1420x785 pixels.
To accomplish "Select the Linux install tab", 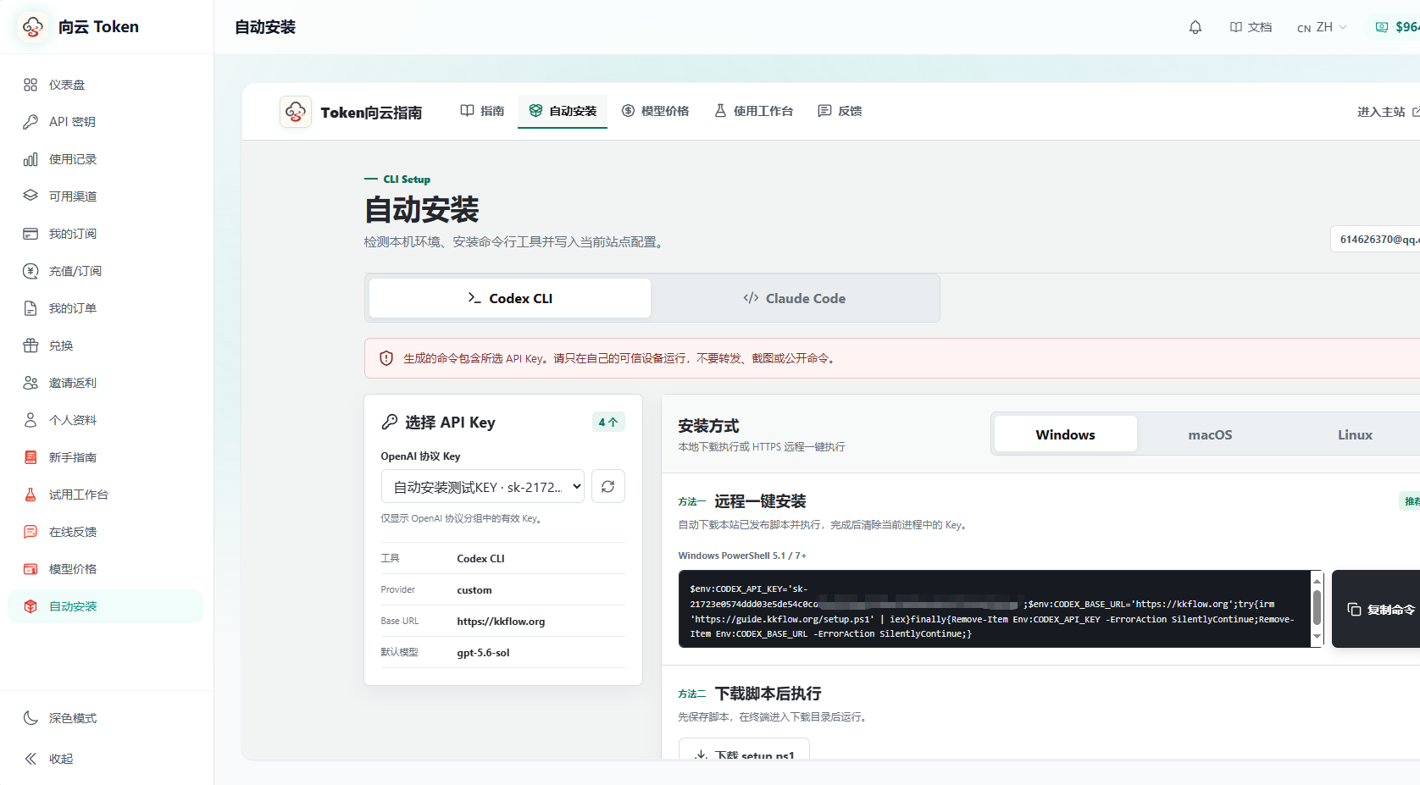I will pyautogui.click(x=1355, y=434).
